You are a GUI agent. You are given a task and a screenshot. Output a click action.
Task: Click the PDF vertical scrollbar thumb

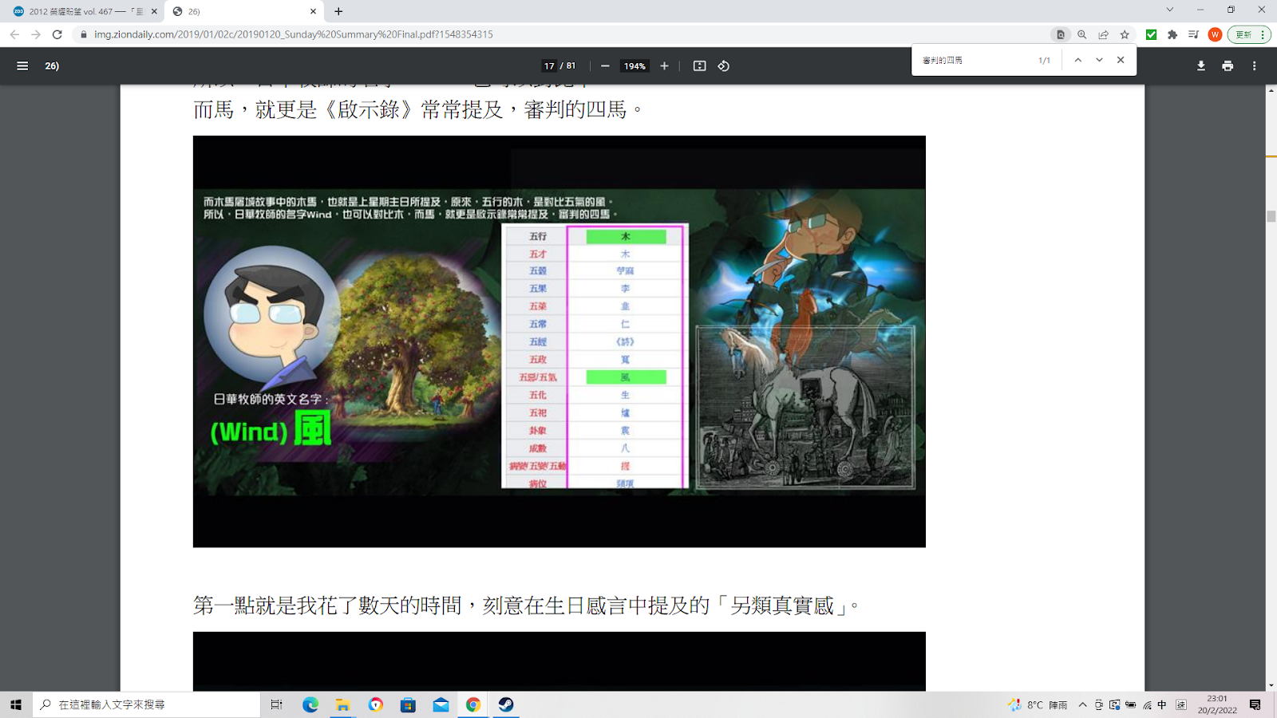1271,216
